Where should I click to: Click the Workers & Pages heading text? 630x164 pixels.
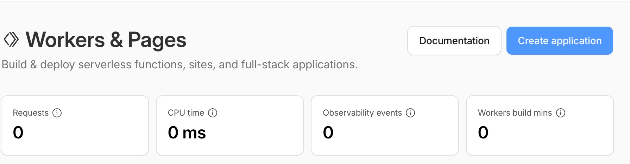click(106, 40)
